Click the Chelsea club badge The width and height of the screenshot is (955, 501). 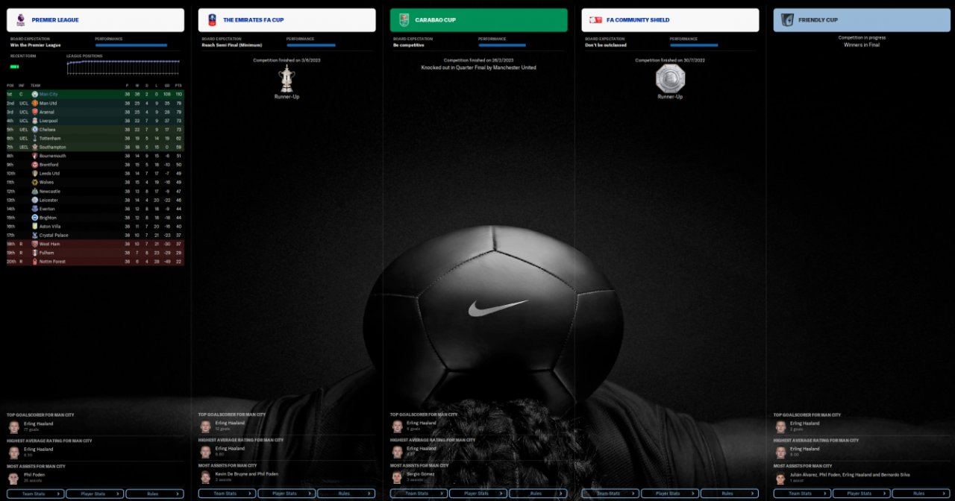coord(35,130)
